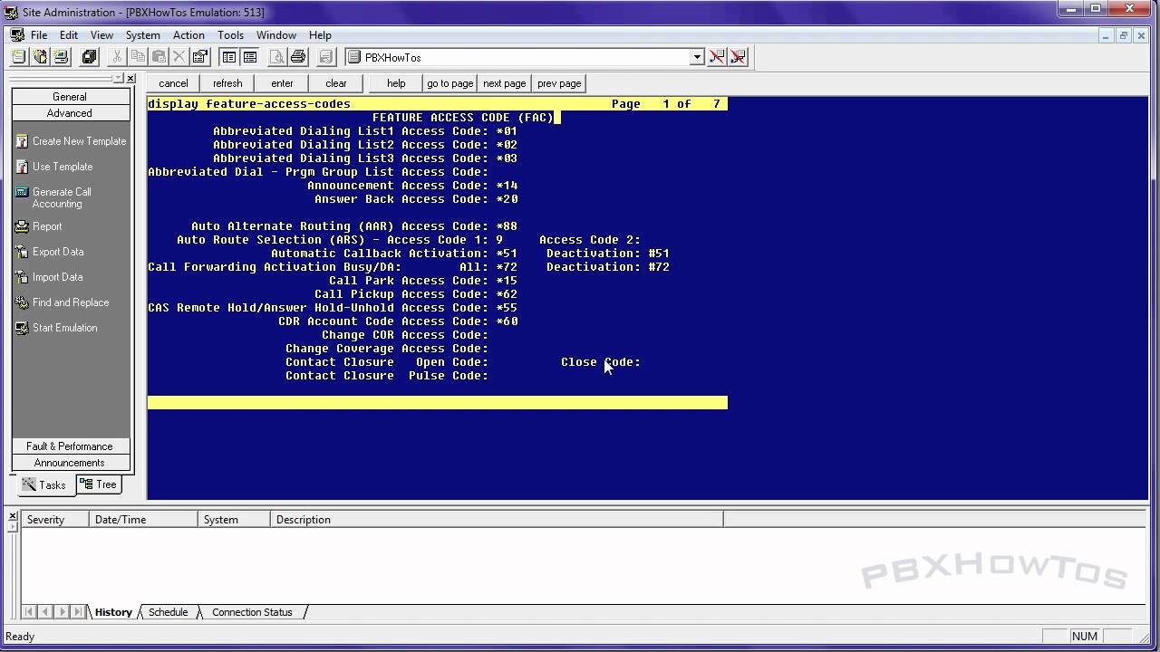Open the Help menu

320,35
